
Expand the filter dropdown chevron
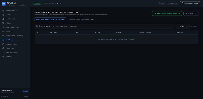click(x=187, y=26)
